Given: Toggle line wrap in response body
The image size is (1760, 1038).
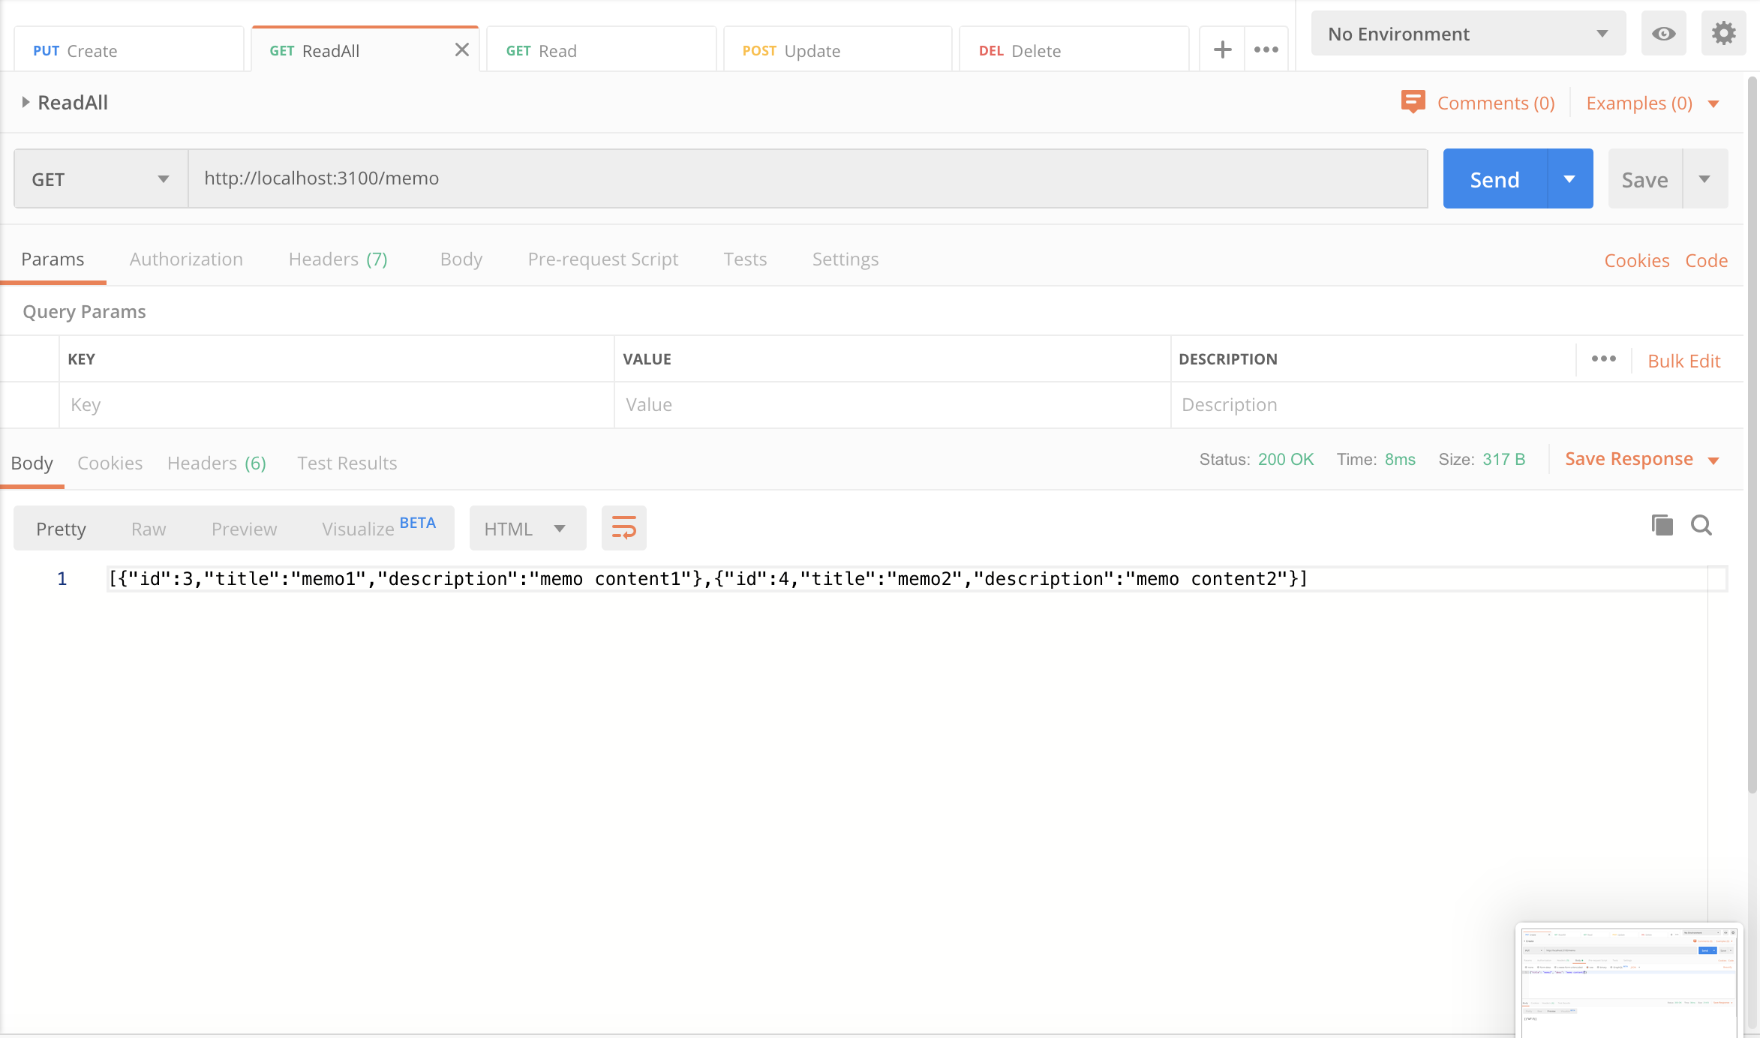Looking at the screenshot, I should click(623, 528).
